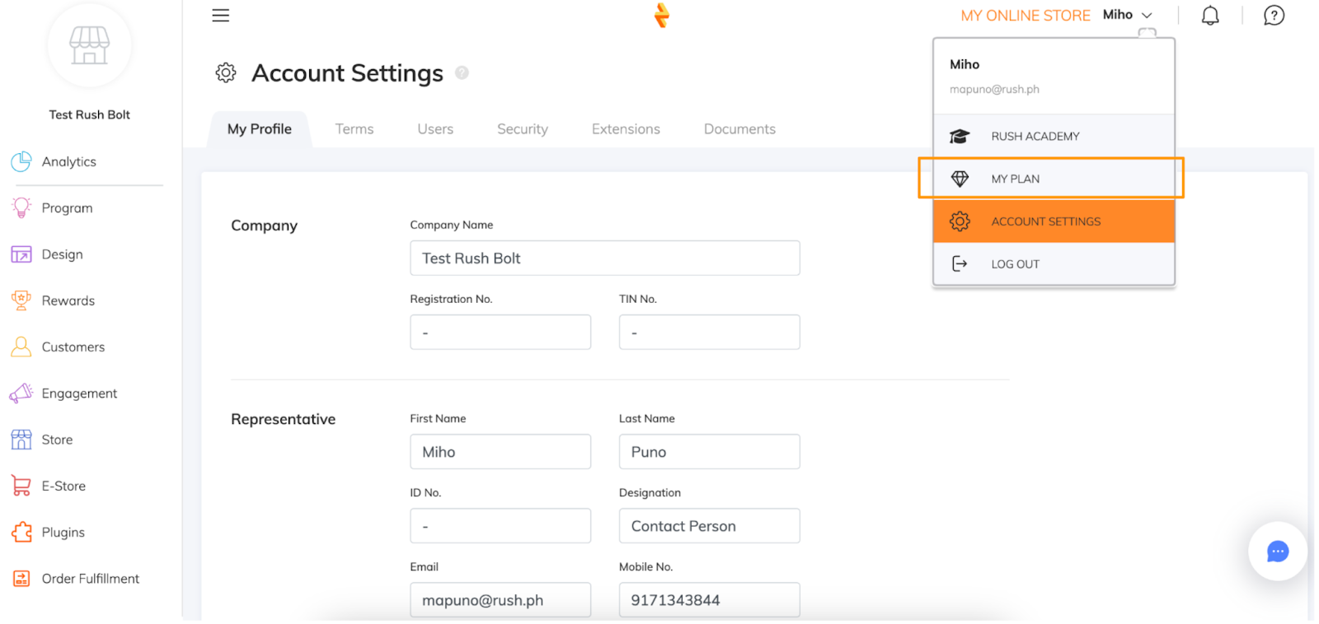Open Store in the sidebar
The width and height of the screenshot is (1319, 624).
[58, 440]
